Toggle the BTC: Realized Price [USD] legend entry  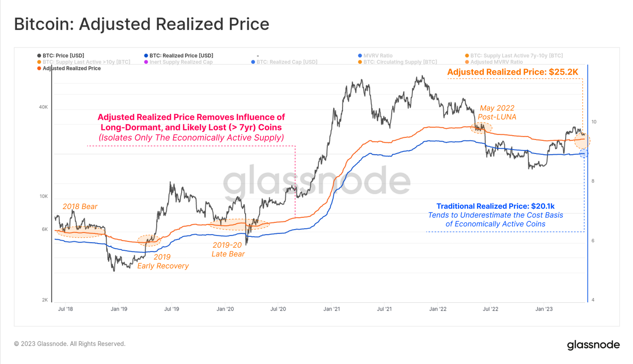178,56
